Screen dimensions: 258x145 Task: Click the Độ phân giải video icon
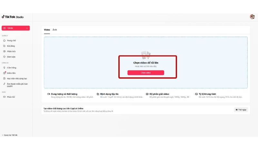click(147, 94)
